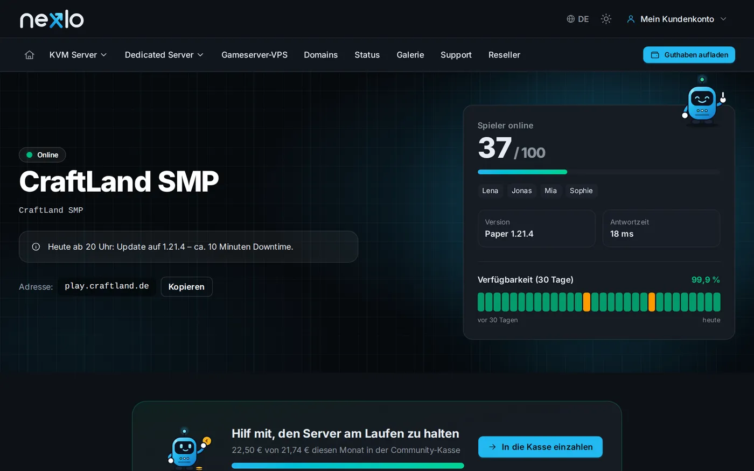Viewport: 754px width, 471px height.
Task: Click the info icon in update notice
Action: coord(36,247)
